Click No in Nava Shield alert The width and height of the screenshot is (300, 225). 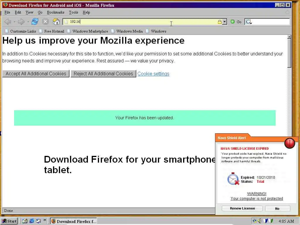click(x=278, y=208)
